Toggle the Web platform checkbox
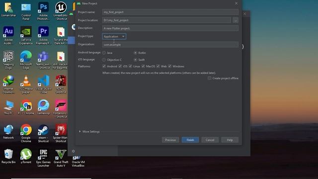Image resolution: width=318 pixels, height=179 pixels. click(158, 66)
